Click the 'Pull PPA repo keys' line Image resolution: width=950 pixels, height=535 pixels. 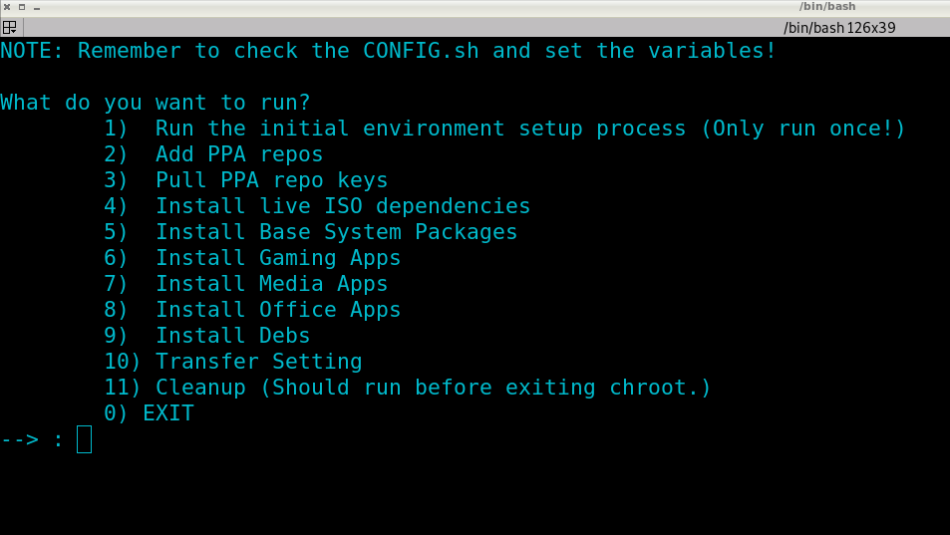coord(245,180)
